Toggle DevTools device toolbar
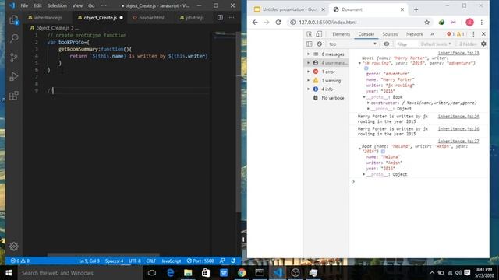This screenshot has width=499, height=280. [319, 34]
